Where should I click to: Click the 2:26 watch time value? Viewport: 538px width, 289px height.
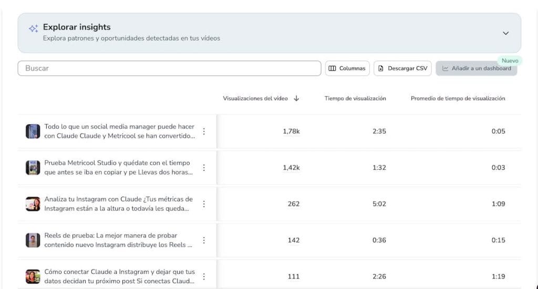[x=379, y=276]
